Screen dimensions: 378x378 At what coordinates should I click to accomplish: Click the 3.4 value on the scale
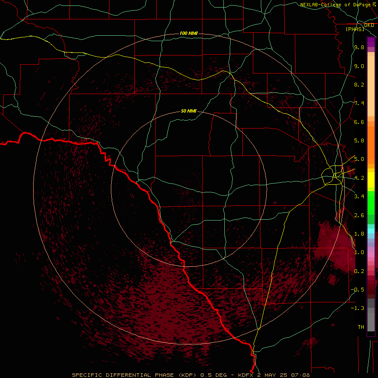click(359, 197)
